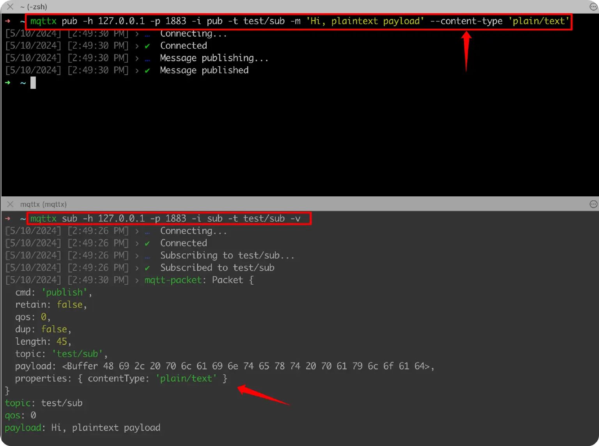Close the mqttx (mqttx) terminal pane

pos(10,204)
